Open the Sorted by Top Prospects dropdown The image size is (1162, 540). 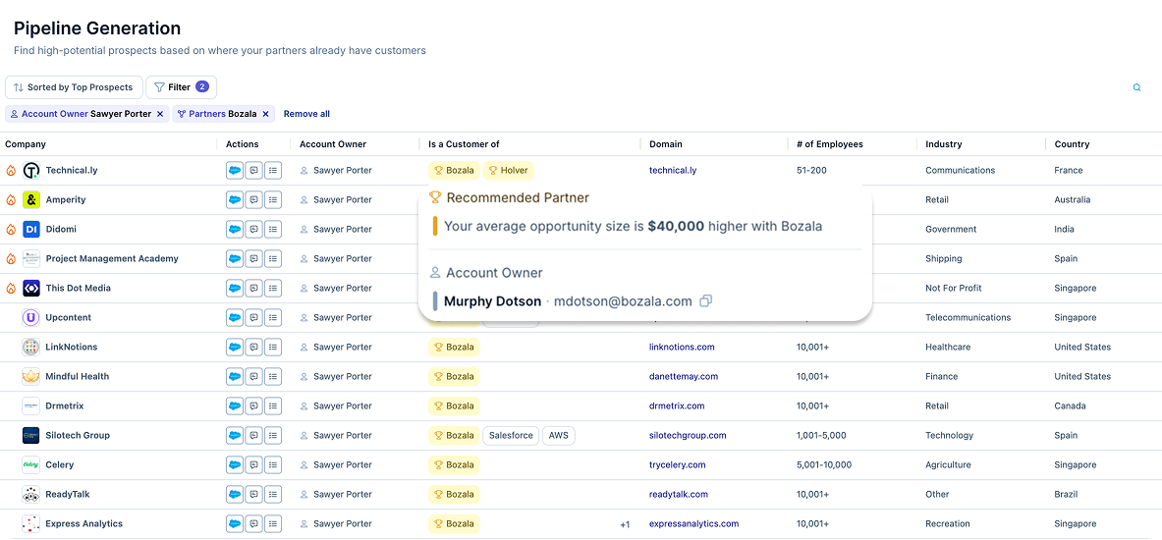(x=74, y=87)
